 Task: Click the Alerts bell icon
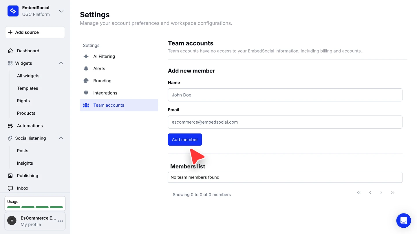click(x=86, y=68)
